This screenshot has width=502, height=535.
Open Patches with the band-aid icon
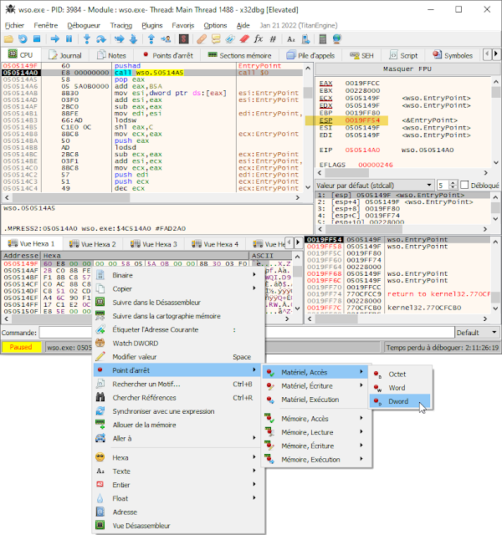pyautogui.click(x=202, y=39)
